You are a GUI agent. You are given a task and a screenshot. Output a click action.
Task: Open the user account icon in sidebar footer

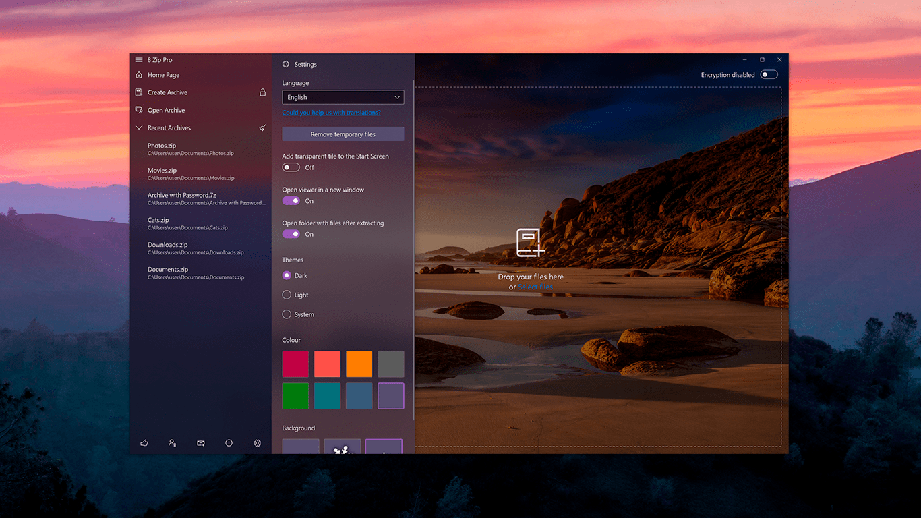(173, 443)
